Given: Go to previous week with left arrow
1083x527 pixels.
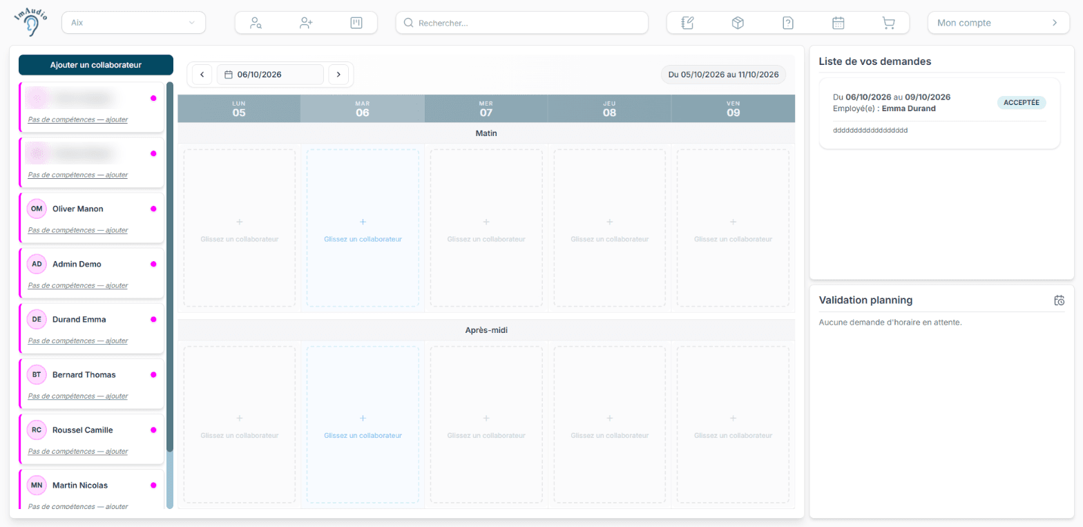Looking at the screenshot, I should (x=202, y=75).
